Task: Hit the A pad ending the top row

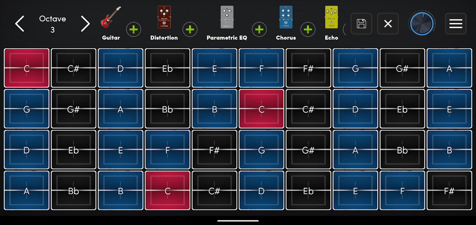Action: click(x=449, y=68)
